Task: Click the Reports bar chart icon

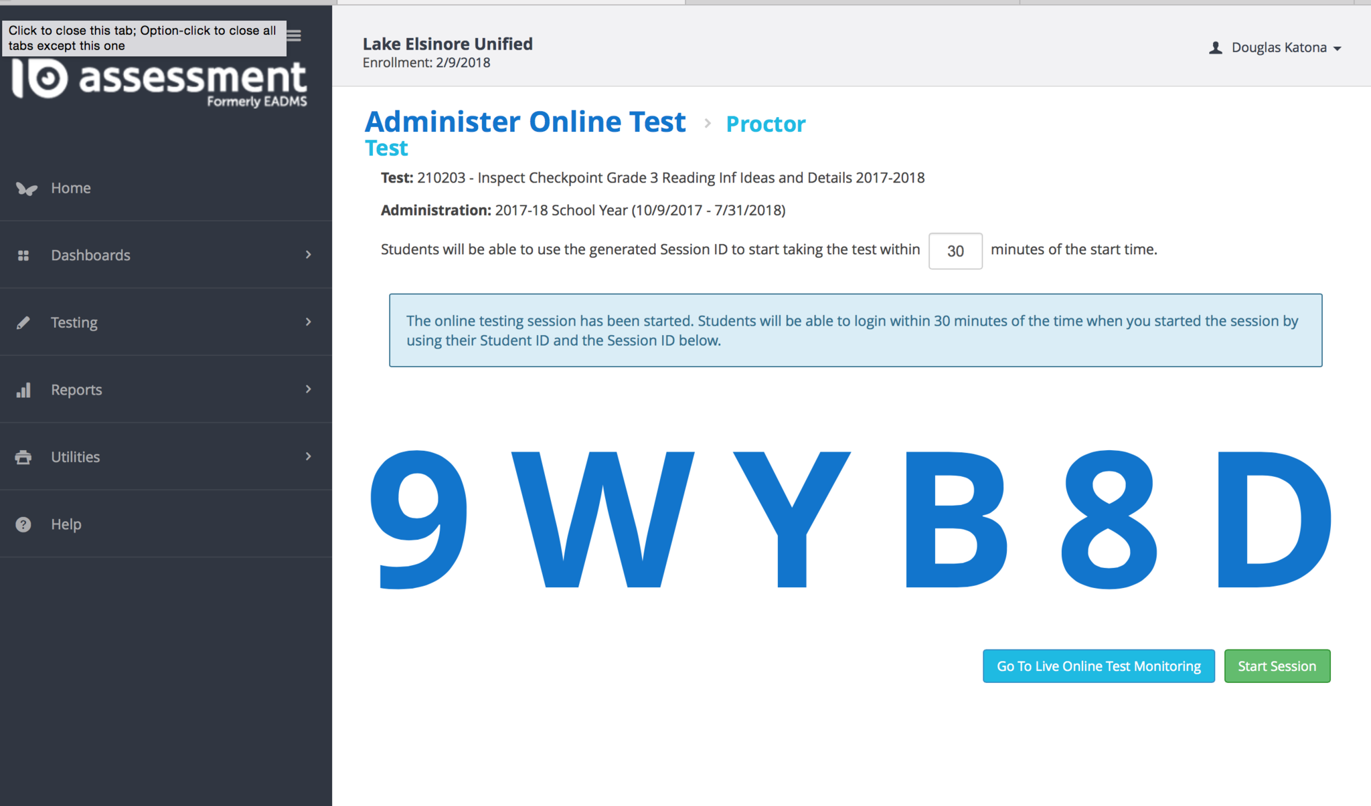Action: [23, 390]
